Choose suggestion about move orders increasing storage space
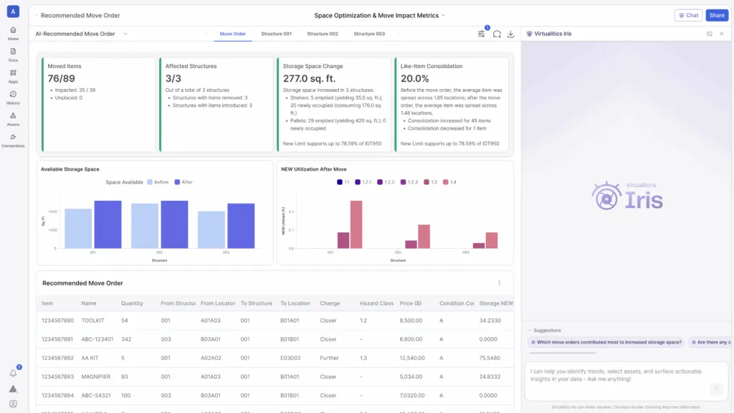The width and height of the screenshot is (734, 413). pyautogui.click(x=606, y=342)
